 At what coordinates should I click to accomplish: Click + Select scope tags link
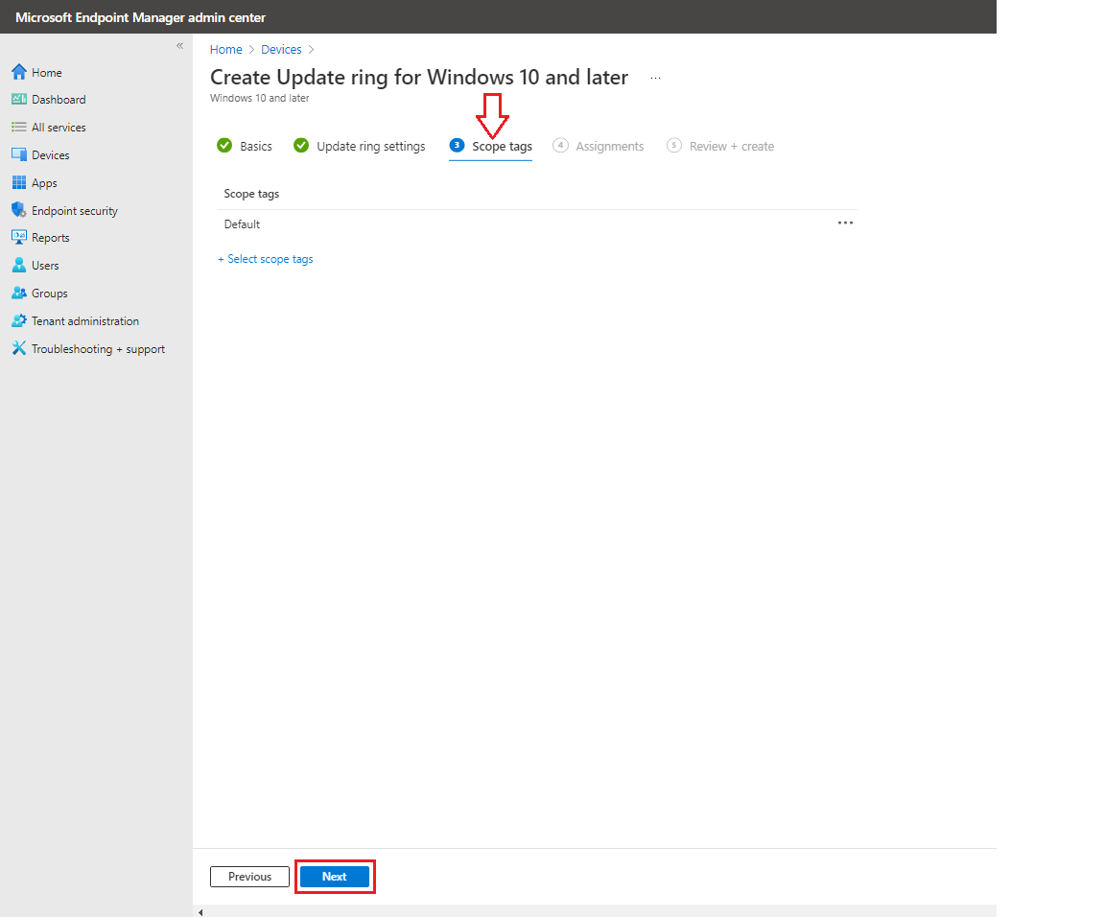tap(265, 259)
